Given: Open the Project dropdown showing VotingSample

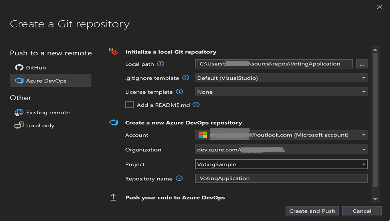Looking at the screenshot, I should [364, 164].
